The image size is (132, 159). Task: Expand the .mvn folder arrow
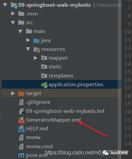coord(13,14)
